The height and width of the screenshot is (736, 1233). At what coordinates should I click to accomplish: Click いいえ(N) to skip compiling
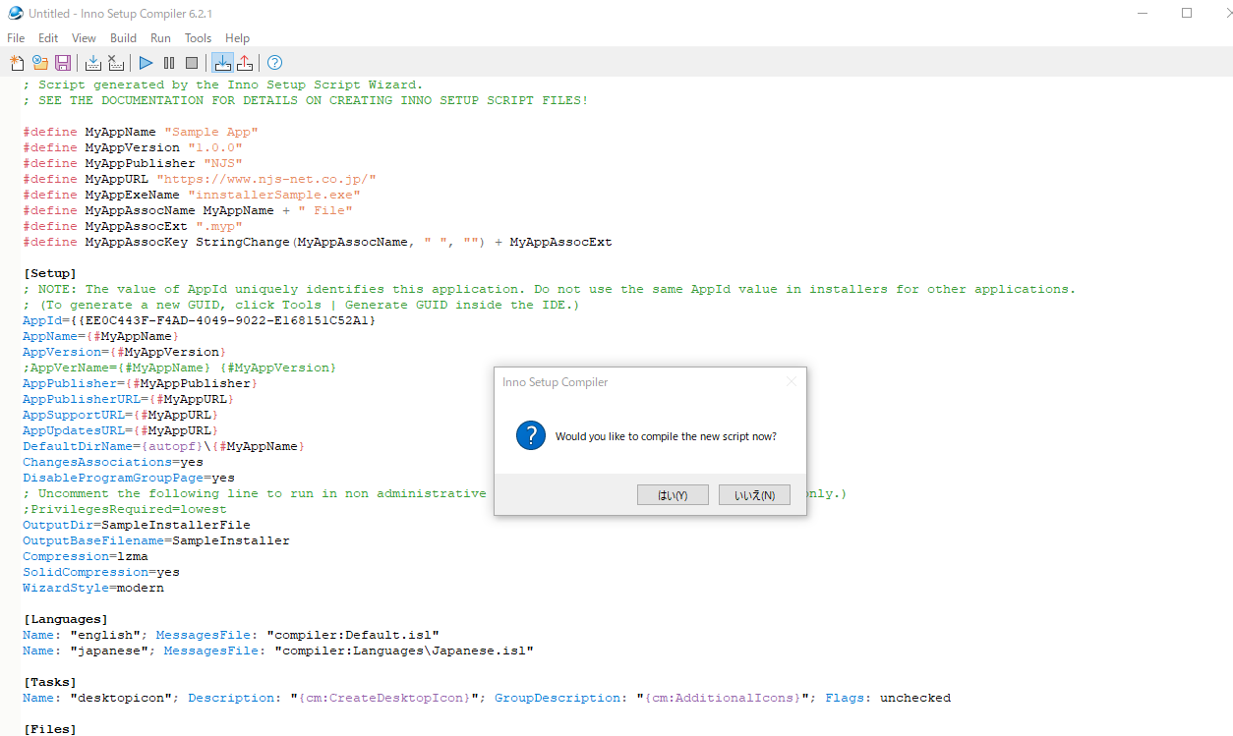coord(754,495)
